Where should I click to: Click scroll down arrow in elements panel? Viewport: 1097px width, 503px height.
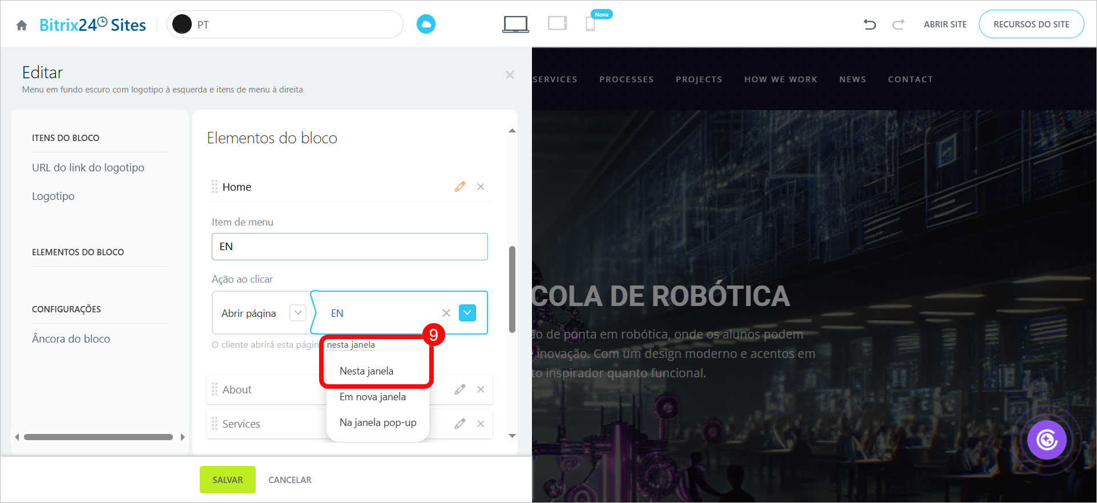(512, 436)
